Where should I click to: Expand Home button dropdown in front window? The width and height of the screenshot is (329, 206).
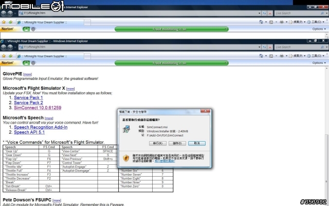tap(266, 56)
